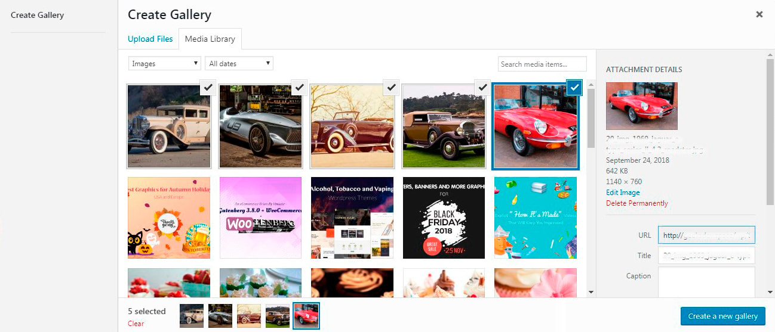The height and width of the screenshot is (332, 775).
Task: Clear the 5 selected images
Action: click(x=136, y=324)
